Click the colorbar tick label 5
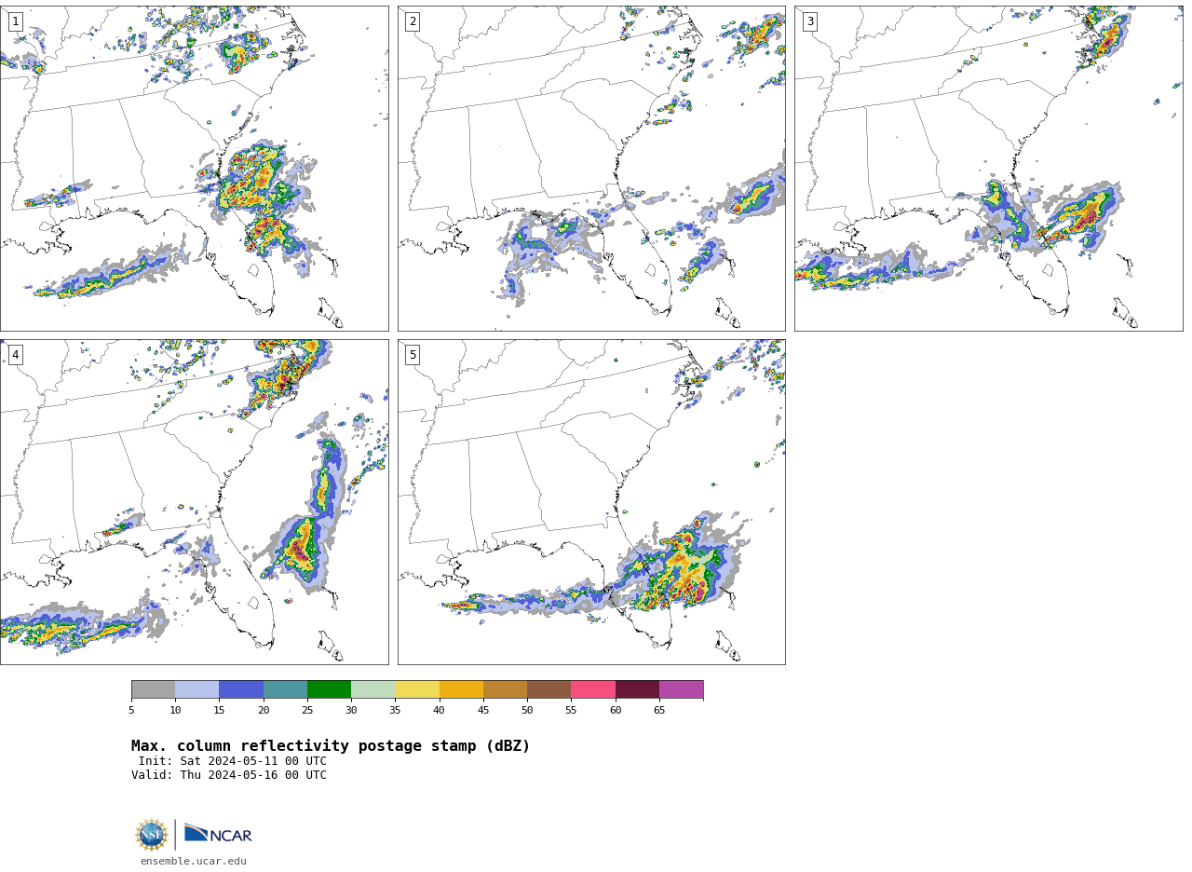 click(x=131, y=711)
